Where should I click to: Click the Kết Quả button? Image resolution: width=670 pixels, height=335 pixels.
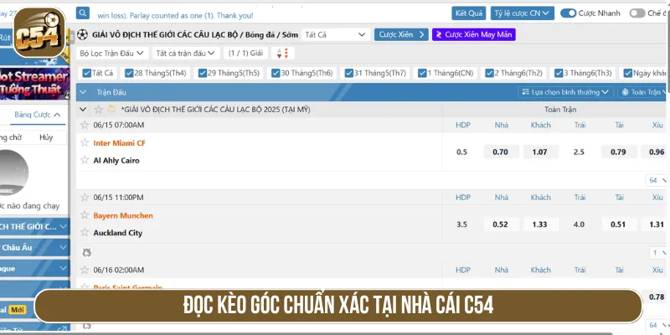(x=469, y=13)
